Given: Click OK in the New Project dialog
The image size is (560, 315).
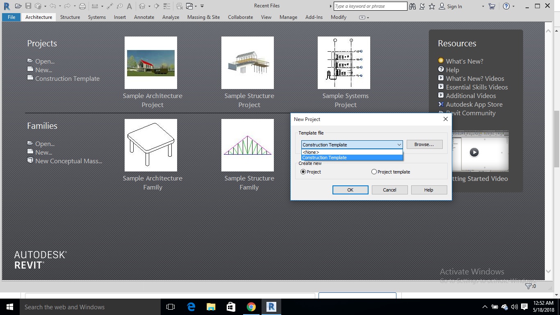Looking at the screenshot, I should click(x=350, y=190).
